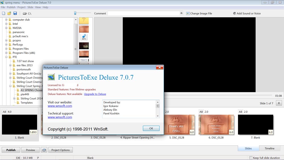The height and width of the screenshot is (160, 284).
Task: Click the playback progress bar under preview
Action: point(218,95)
